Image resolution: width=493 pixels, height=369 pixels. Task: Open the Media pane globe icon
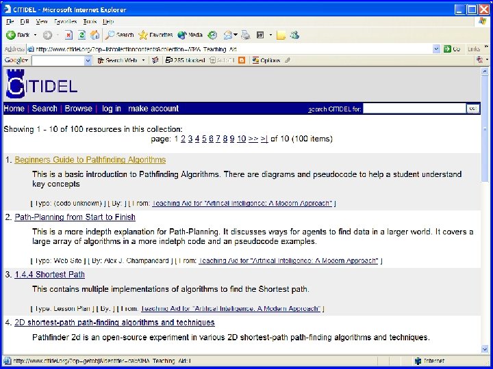[190, 35]
